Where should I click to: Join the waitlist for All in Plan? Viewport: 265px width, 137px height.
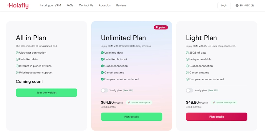pos(47,93)
